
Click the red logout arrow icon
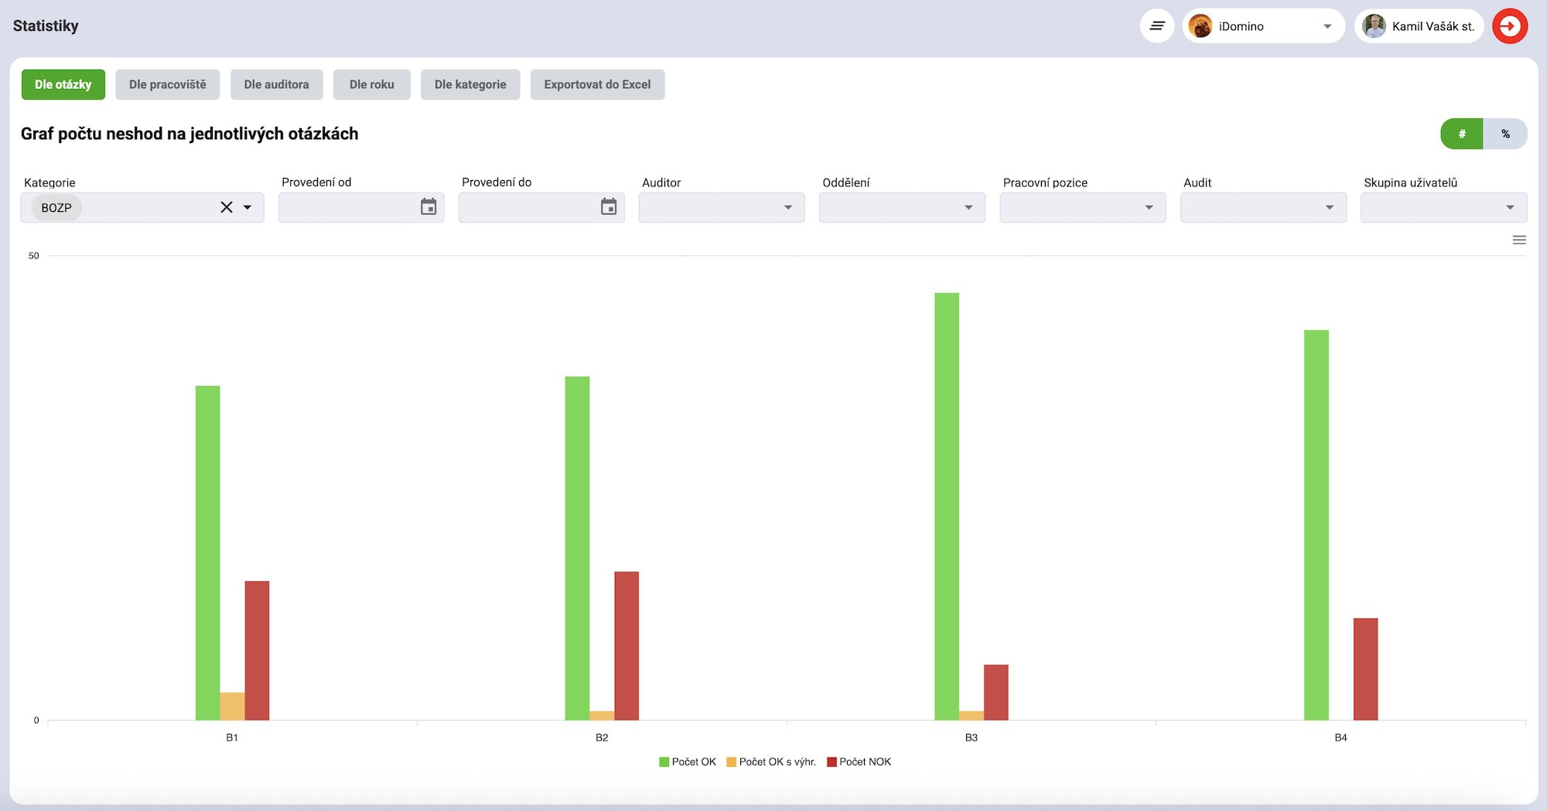click(1509, 26)
